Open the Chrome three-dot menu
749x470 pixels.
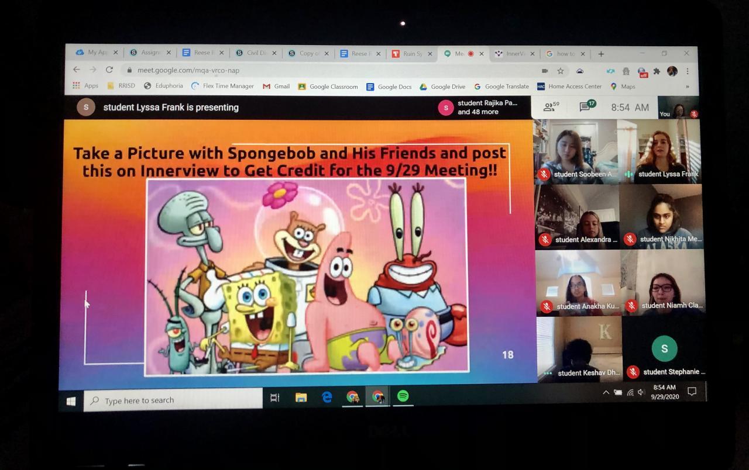pos(688,71)
